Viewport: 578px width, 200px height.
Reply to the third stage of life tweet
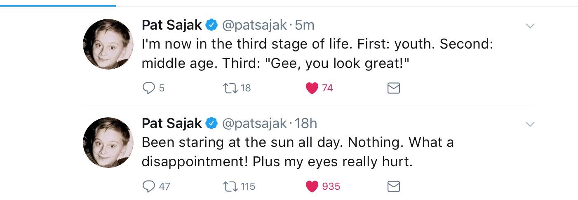pyautogui.click(x=148, y=88)
